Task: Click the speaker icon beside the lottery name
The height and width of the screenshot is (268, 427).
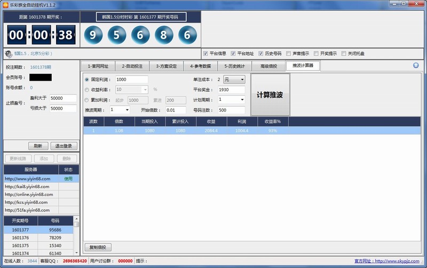Action: [9, 54]
